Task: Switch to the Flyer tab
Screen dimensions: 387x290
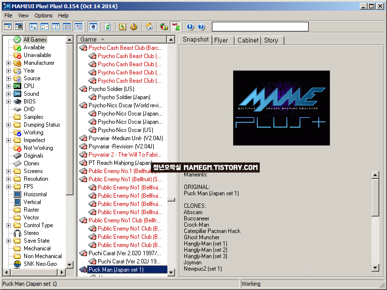Action: tap(222, 40)
